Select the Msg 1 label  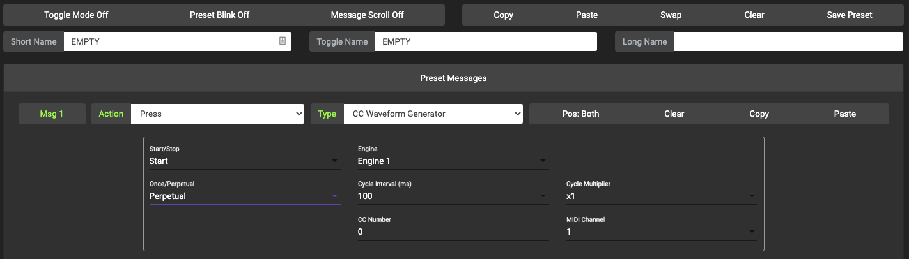point(52,114)
